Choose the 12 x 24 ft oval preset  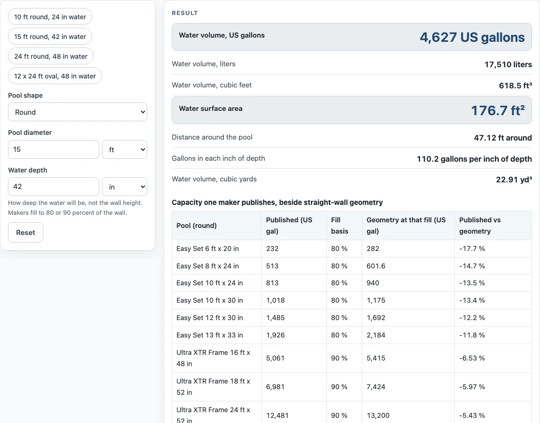[55, 76]
